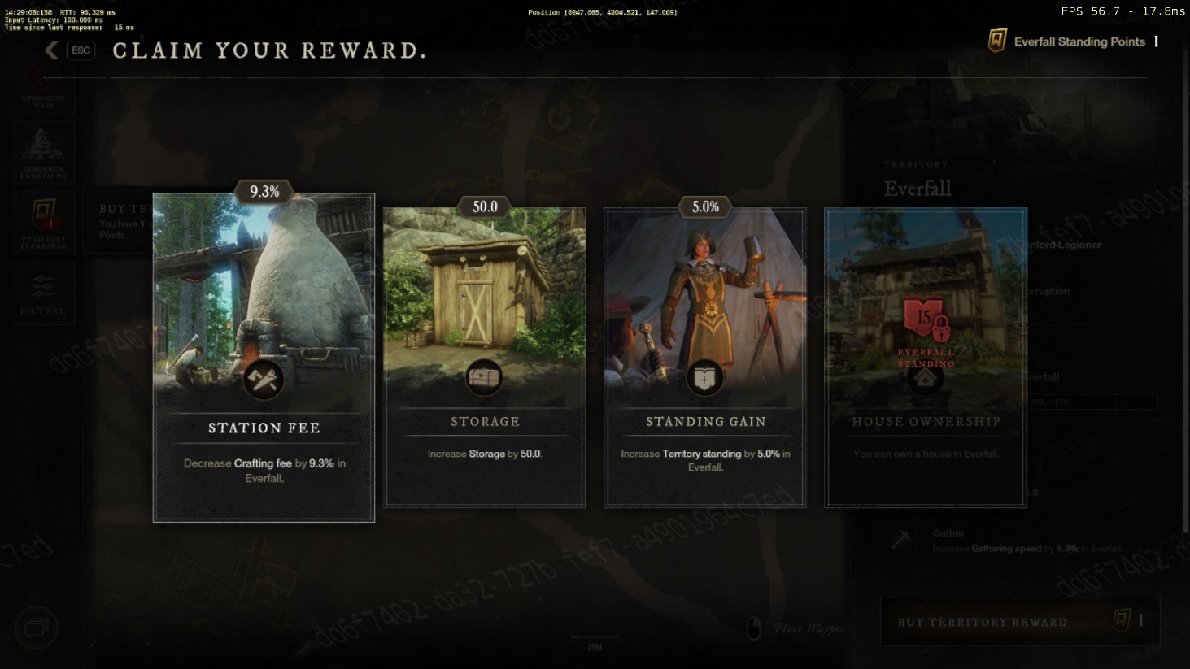Viewport: 1190px width, 669px height.
Task: Click the chat bubble icon bottom left
Action: [x=36, y=628]
